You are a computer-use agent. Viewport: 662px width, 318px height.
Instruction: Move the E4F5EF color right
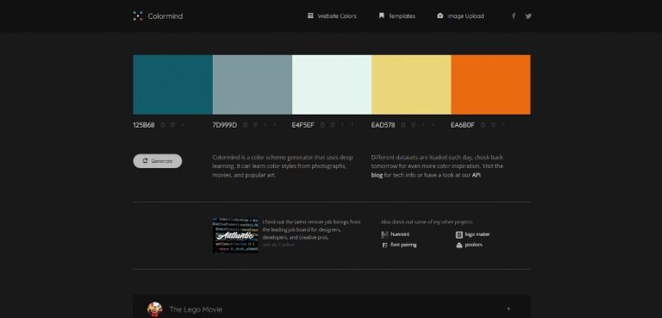click(353, 125)
